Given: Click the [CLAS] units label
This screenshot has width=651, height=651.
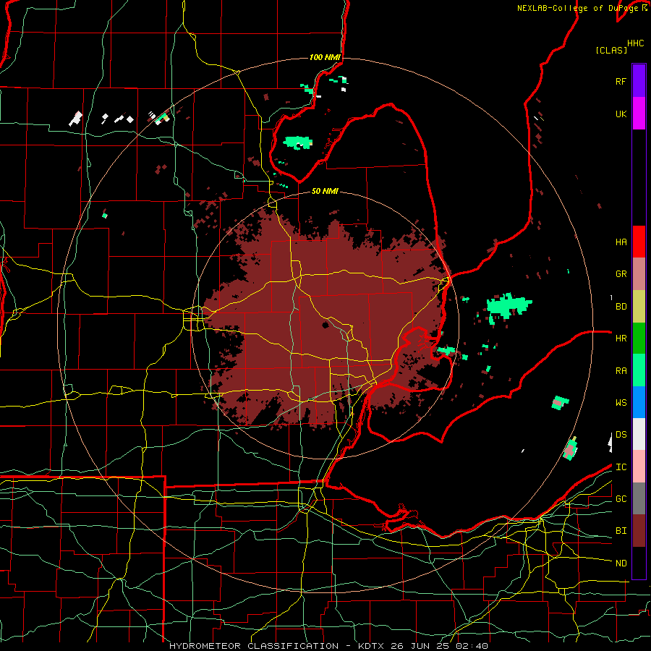Looking at the screenshot, I should click(610, 51).
